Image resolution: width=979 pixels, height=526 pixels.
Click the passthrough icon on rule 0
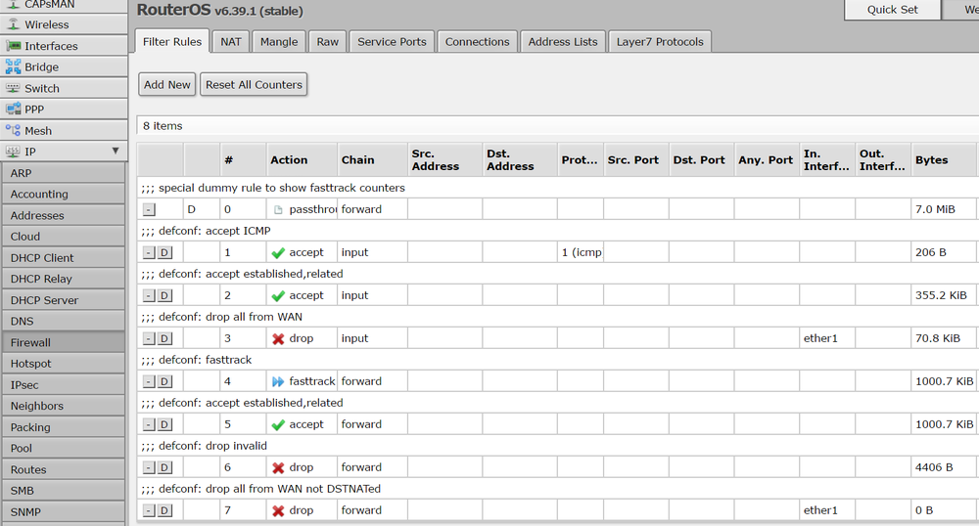[278, 209]
